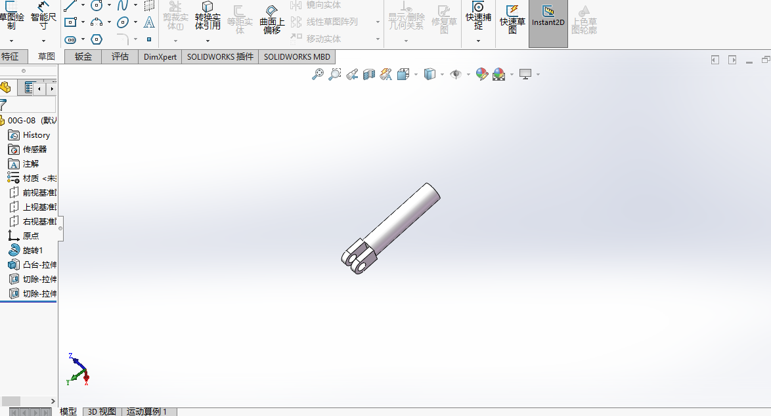Viewport: 771px width, 416px height.
Task: Open the SOLIDWORKS MBD tab
Action: (x=297, y=56)
